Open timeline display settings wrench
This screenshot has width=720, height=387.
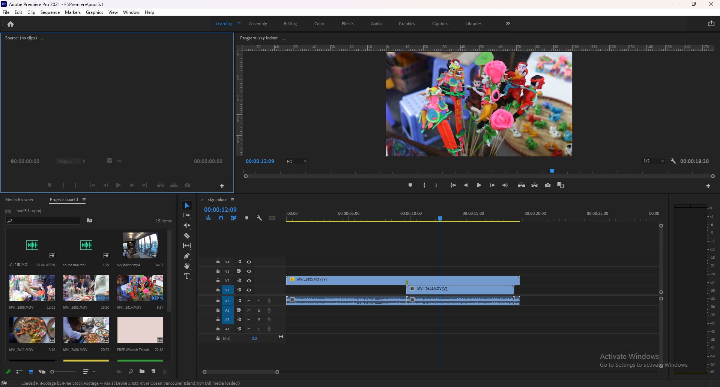coord(259,218)
